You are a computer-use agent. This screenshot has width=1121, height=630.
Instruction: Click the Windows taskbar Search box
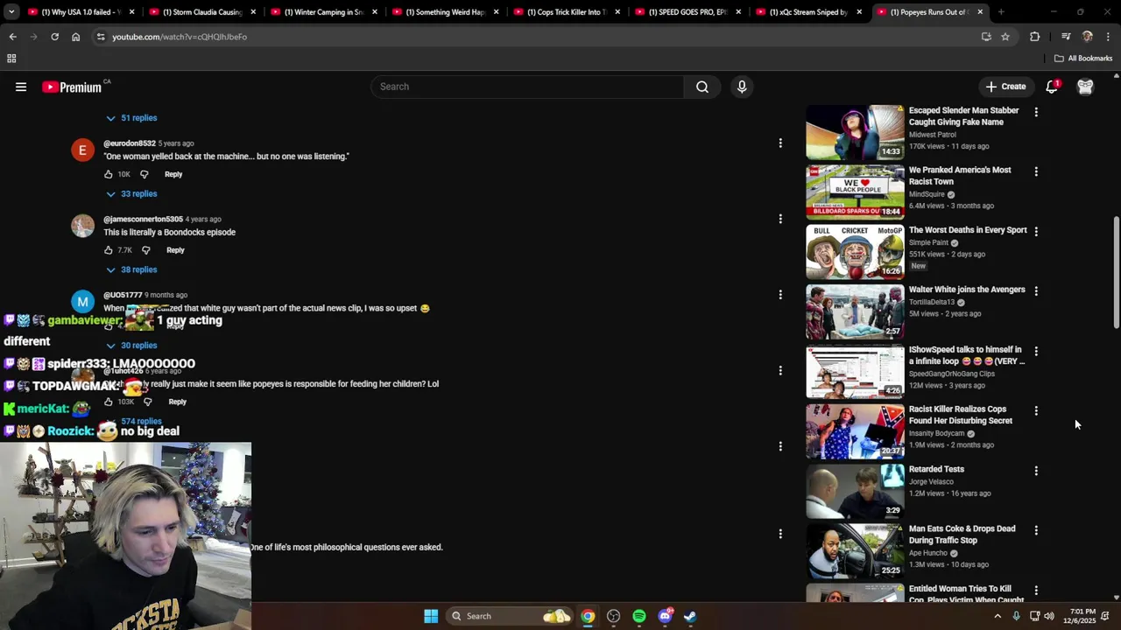(509, 616)
